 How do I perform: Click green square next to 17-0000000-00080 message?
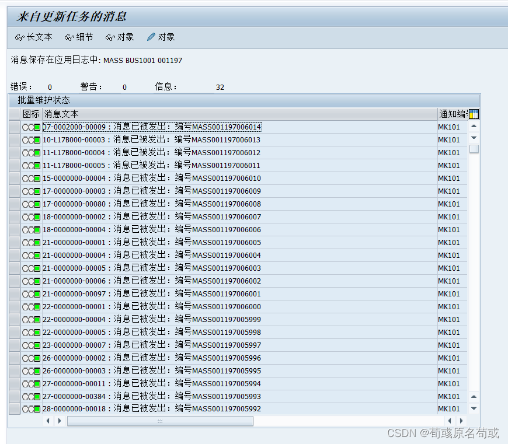36,204
